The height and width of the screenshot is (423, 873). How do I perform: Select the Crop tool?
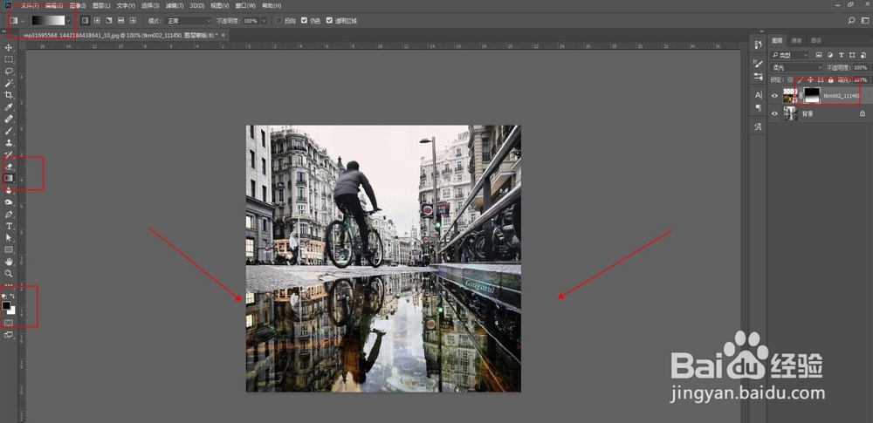(9, 95)
